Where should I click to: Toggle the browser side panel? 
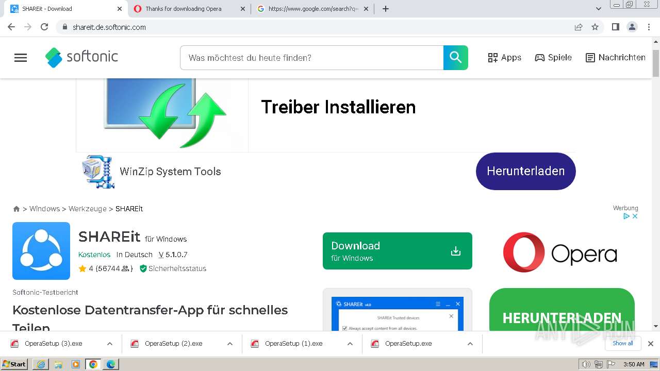616,27
